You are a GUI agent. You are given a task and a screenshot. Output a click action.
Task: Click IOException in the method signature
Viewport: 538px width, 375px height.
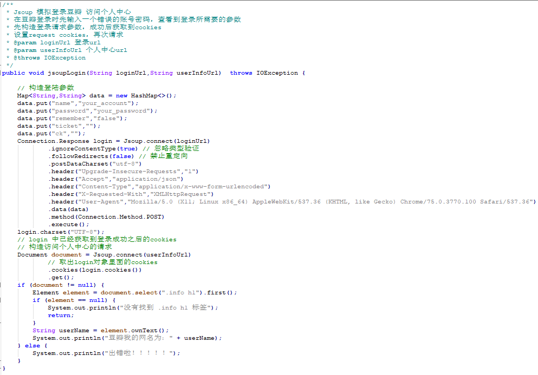[x=277, y=73]
